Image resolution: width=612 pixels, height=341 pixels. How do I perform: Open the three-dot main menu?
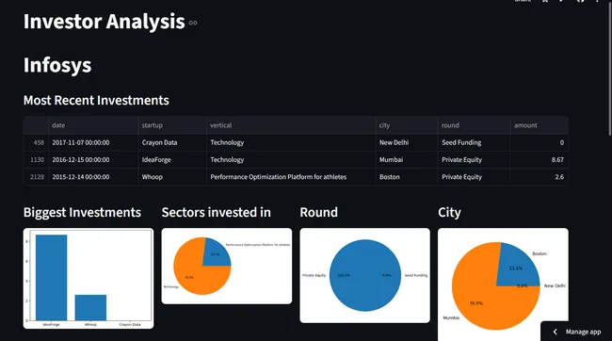[597, 1]
